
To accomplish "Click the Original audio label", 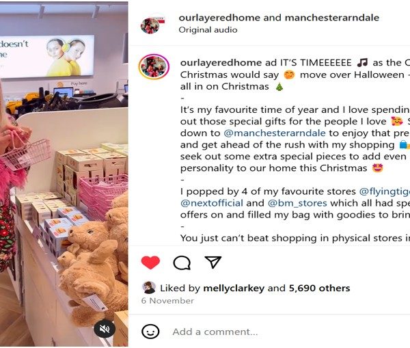I will 208,30.
